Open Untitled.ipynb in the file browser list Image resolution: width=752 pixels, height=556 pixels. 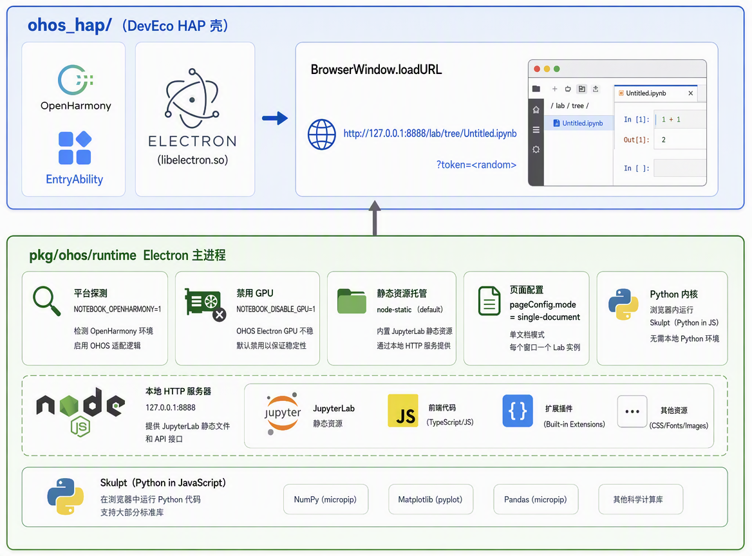click(x=578, y=123)
